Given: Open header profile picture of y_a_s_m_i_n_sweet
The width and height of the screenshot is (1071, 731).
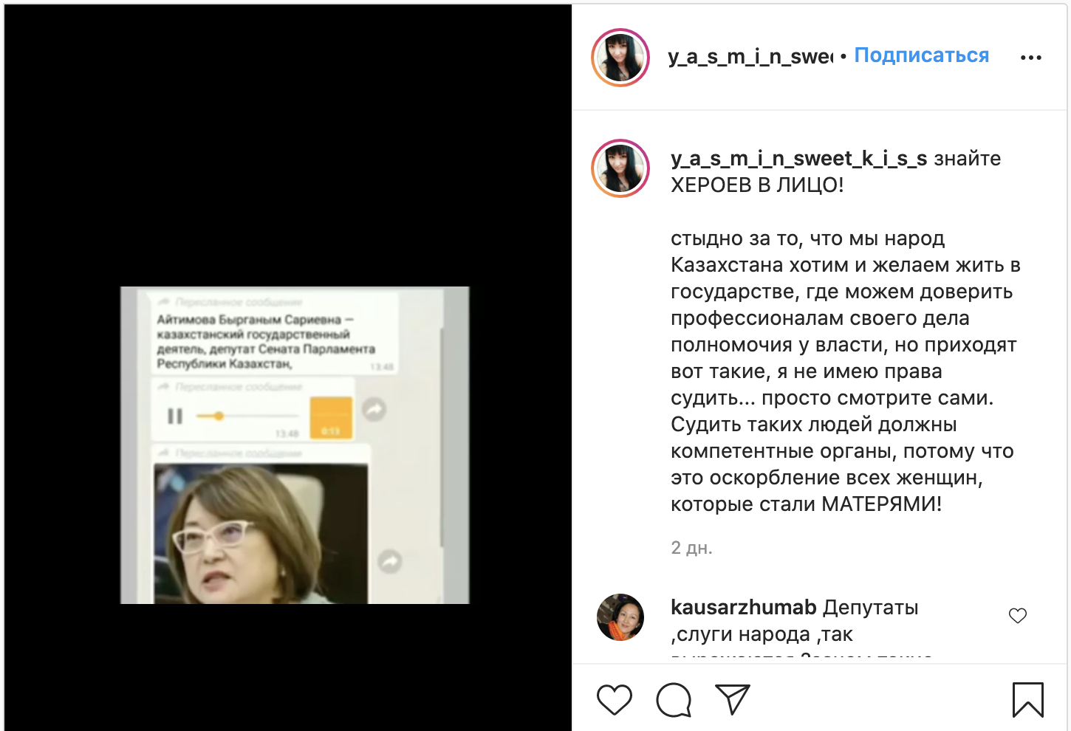Looking at the screenshot, I should [620, 58].
